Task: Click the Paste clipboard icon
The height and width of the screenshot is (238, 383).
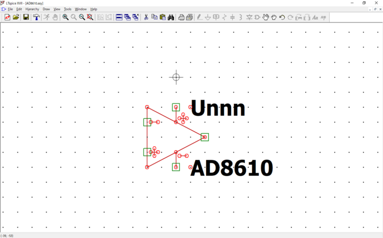Action: point(163,17)
